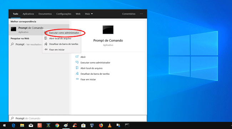Click Desafixar da barra de tarefas in right pane
This screenshot has width=232, height=129.
point(95,74)
